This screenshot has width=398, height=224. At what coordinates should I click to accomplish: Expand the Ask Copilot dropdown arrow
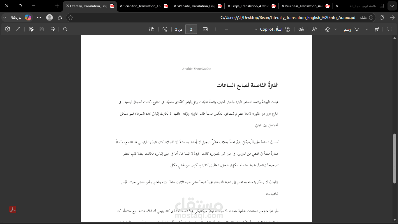[256, 29]
